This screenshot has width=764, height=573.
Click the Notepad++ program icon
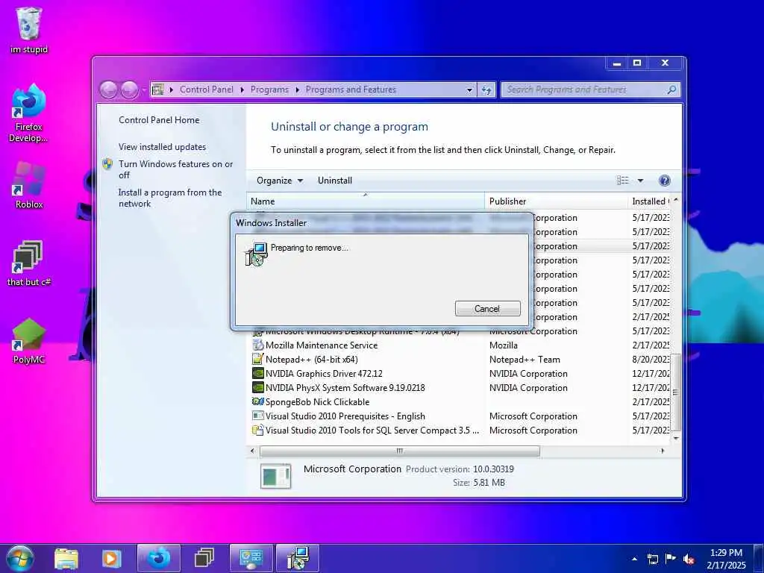point(257,359)
